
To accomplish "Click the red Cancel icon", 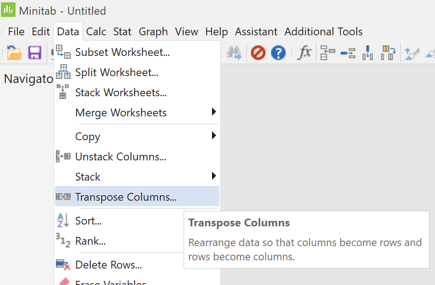I will (258, 53).
